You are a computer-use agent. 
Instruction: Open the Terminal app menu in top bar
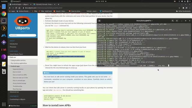click(16, 1)
